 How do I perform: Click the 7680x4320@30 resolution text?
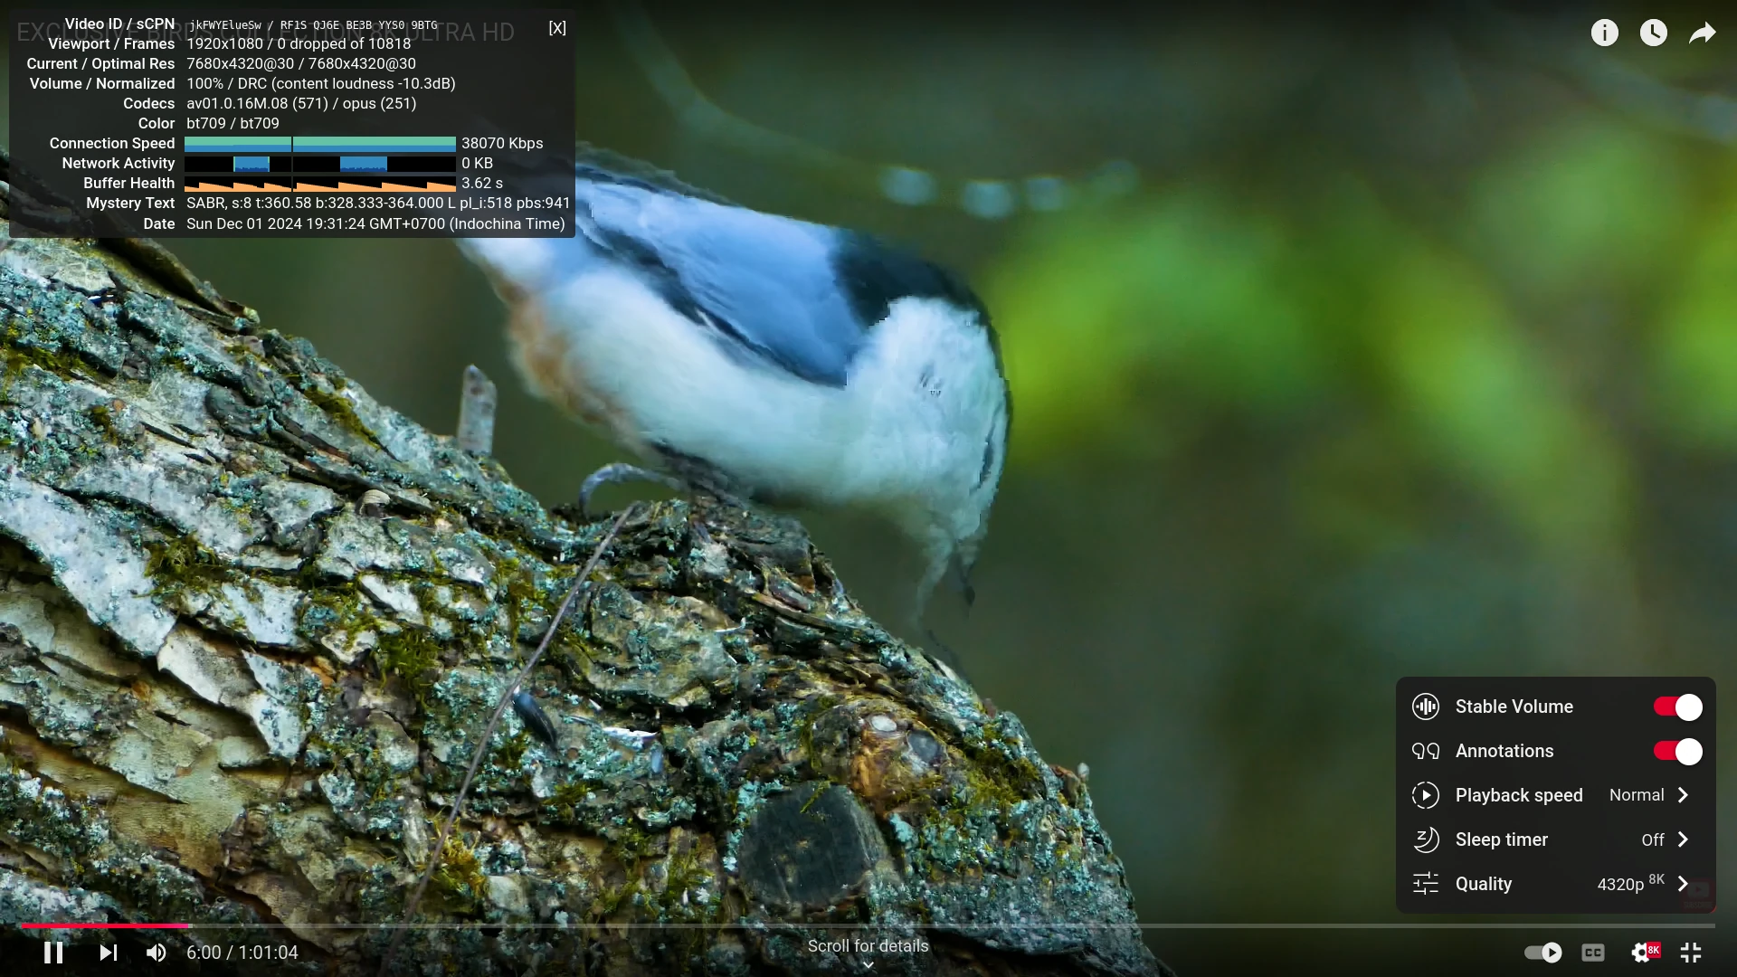[x=301, y=63]
